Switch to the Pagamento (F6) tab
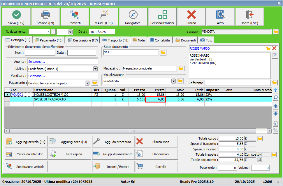 48,40
